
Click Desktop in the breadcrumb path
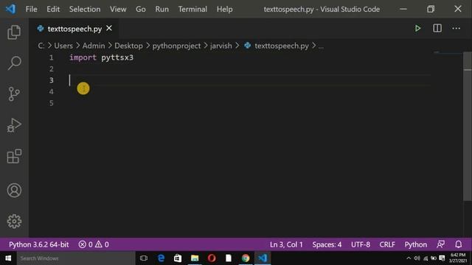coord(128,46)
